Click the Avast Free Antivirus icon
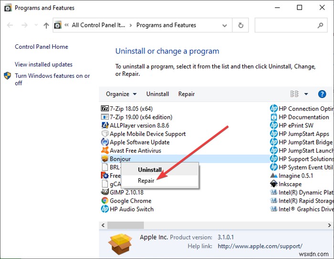Image resolution: width=334 pixels, height=259 pixels. coord(104,150)
